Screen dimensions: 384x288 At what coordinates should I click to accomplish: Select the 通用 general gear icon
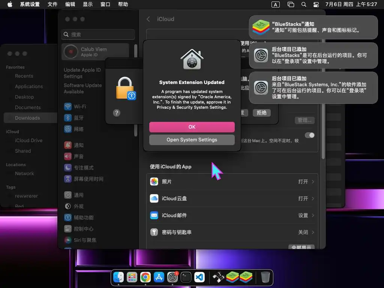pos(68,195)
